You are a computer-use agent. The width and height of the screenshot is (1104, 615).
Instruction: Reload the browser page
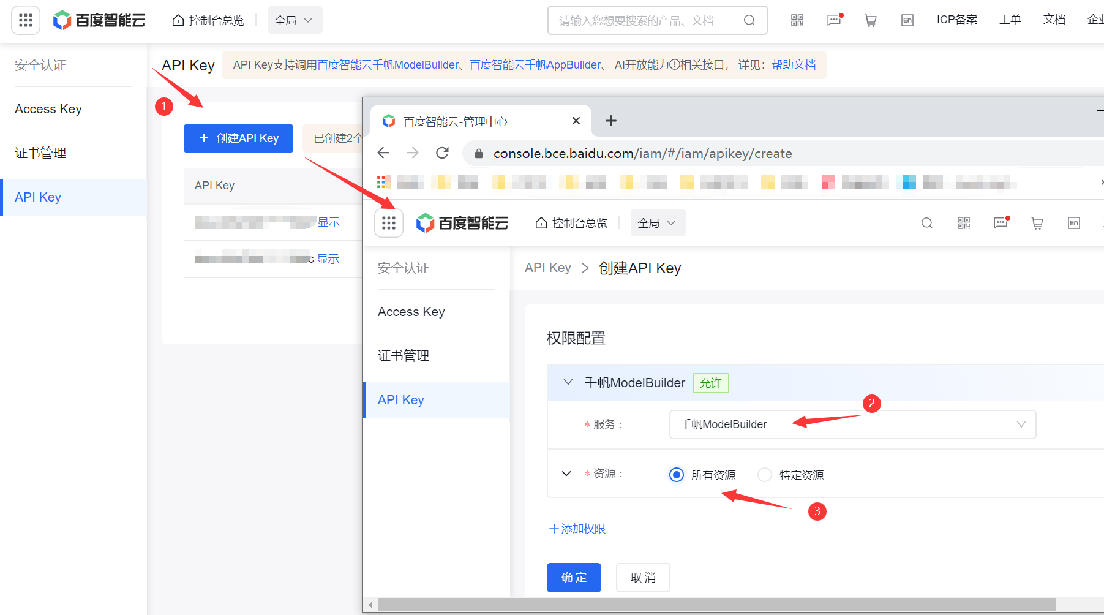point(442,153)
